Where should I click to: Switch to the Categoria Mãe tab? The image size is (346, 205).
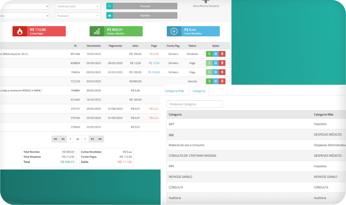pyautogui.click(x=174, y=91)
